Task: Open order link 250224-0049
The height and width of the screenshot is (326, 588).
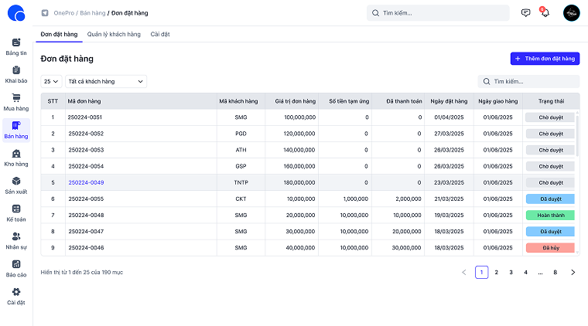Action: (x=86, y=183)
